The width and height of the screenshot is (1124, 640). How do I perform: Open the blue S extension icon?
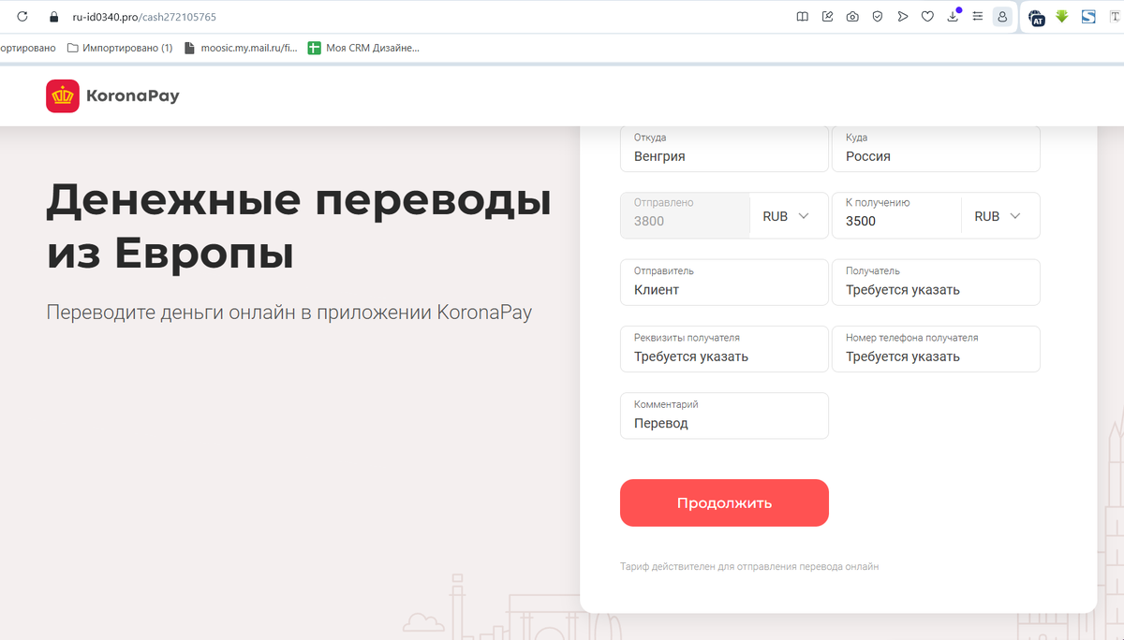click(x=1087, y=16)
